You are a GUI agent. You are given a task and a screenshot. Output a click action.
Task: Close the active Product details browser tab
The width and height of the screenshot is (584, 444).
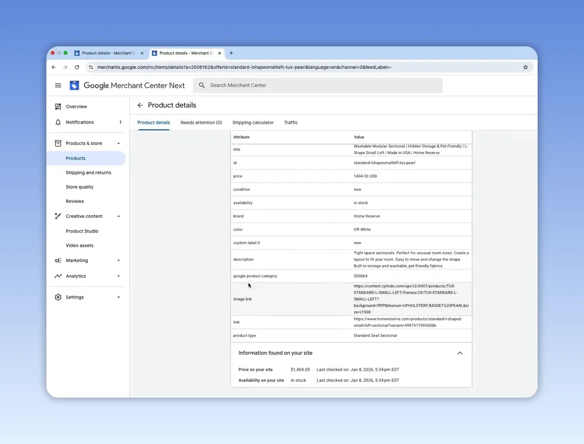[219, 53]
